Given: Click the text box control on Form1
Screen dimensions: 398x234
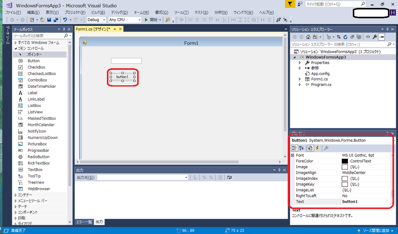Looking at the screenshot, I should [x=126, y=61].
